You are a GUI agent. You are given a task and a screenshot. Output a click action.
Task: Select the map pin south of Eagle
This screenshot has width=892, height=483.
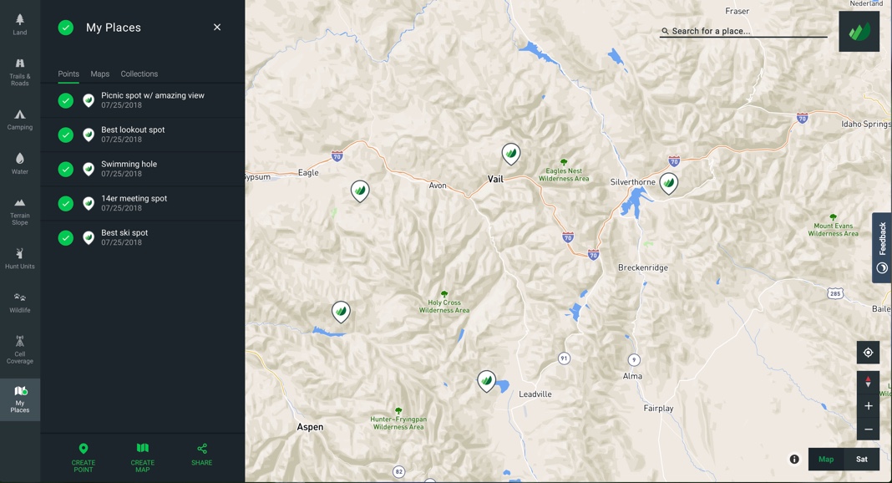pyautogui.click(x=360, y=191)
